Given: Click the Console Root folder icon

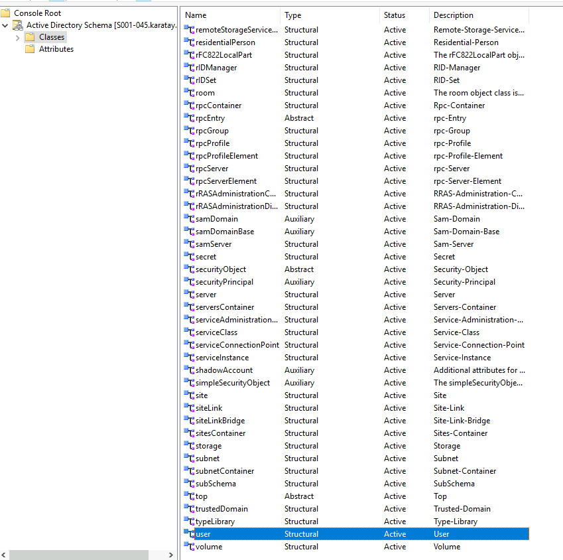Looking at the screenshot, I should tap(5, 13).
